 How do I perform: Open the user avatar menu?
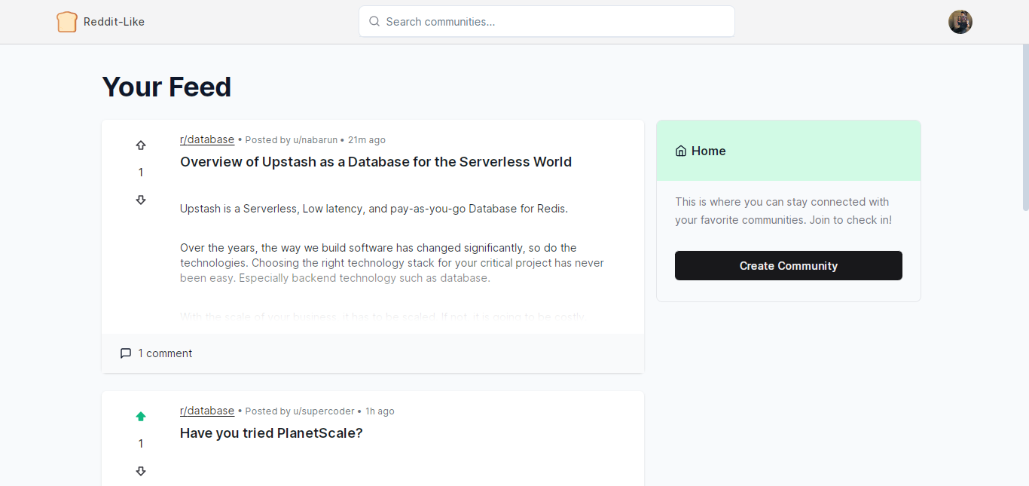[960, 22]
